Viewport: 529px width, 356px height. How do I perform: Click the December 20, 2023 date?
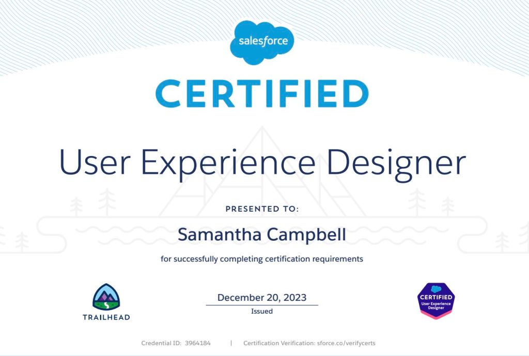261,298
